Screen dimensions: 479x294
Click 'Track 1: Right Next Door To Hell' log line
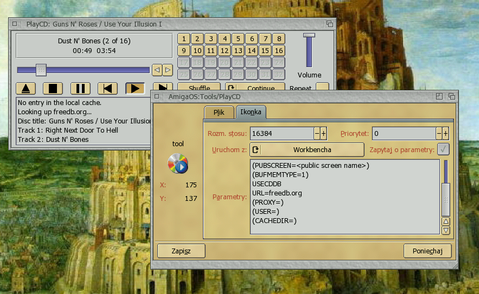68,130
